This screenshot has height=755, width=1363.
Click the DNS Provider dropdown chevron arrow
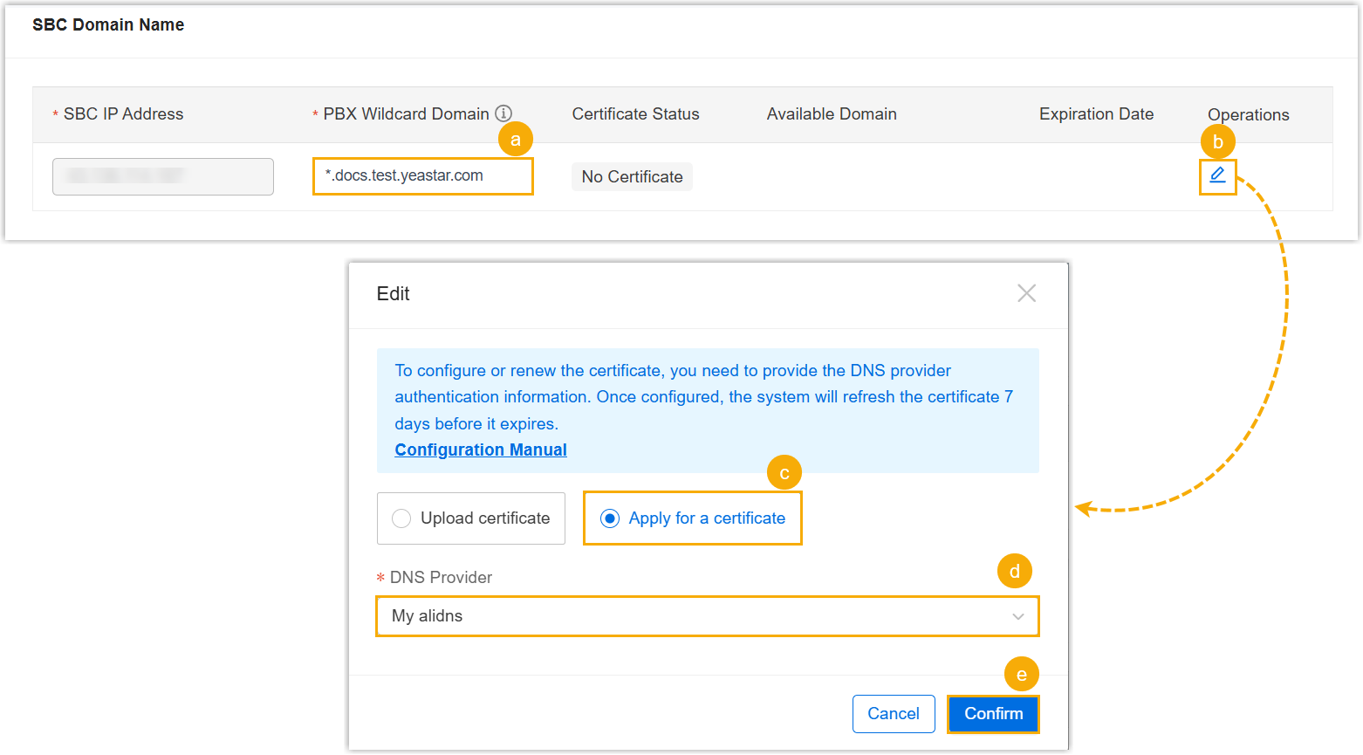click(x=1017, y=616)
